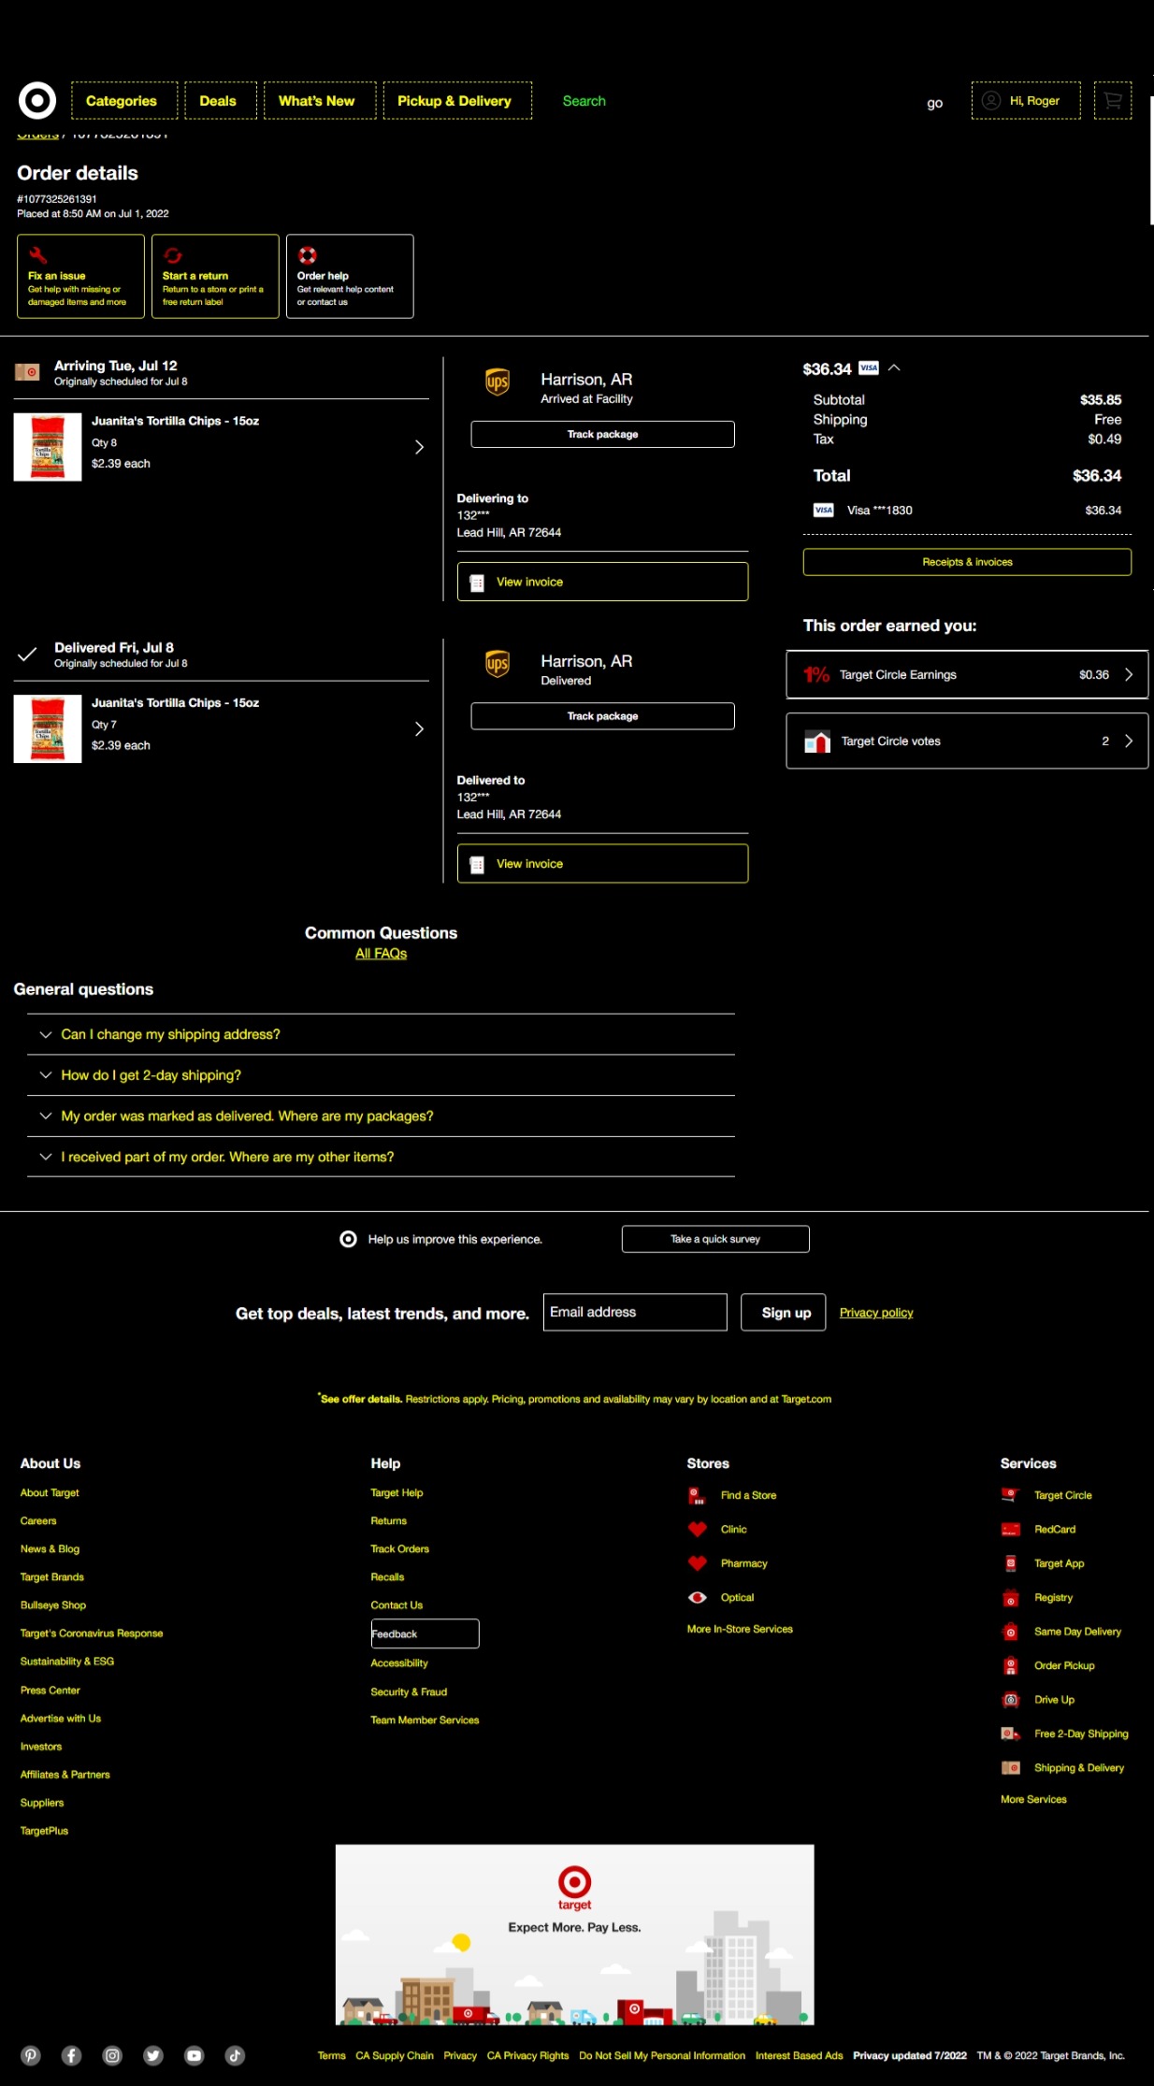The width and height of the screenshot is (1154, 2086).
Task: Open the Pickup & Delivery menu
Action: tap(455, 101)
